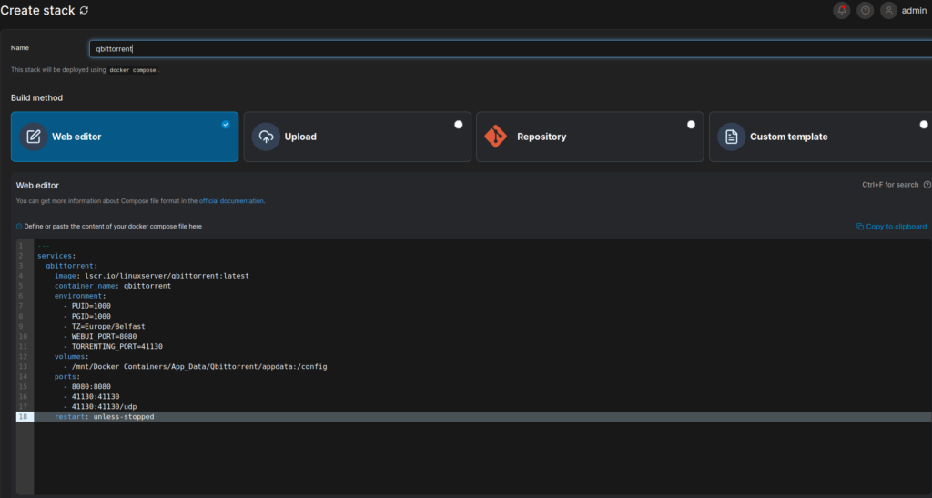Click the Custom template card label
Screen dimensions: 932x498
[x=789, y=137]
